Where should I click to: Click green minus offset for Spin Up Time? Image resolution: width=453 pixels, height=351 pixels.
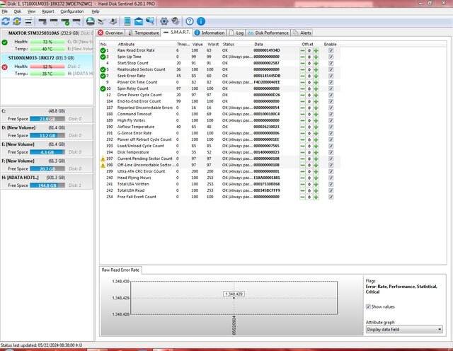pos(302,57)
